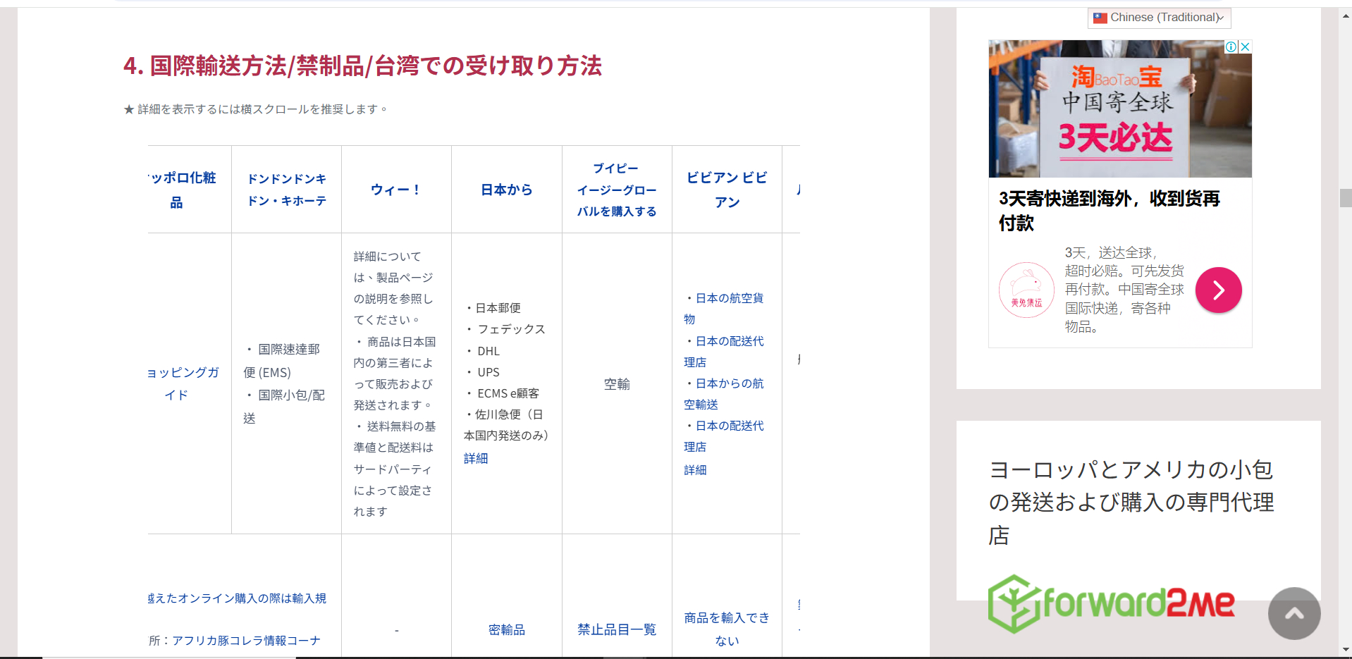Open the 詳細 link in the ビビアン column
This screenshot has width=1352, height=659.
tap(695, 469)
